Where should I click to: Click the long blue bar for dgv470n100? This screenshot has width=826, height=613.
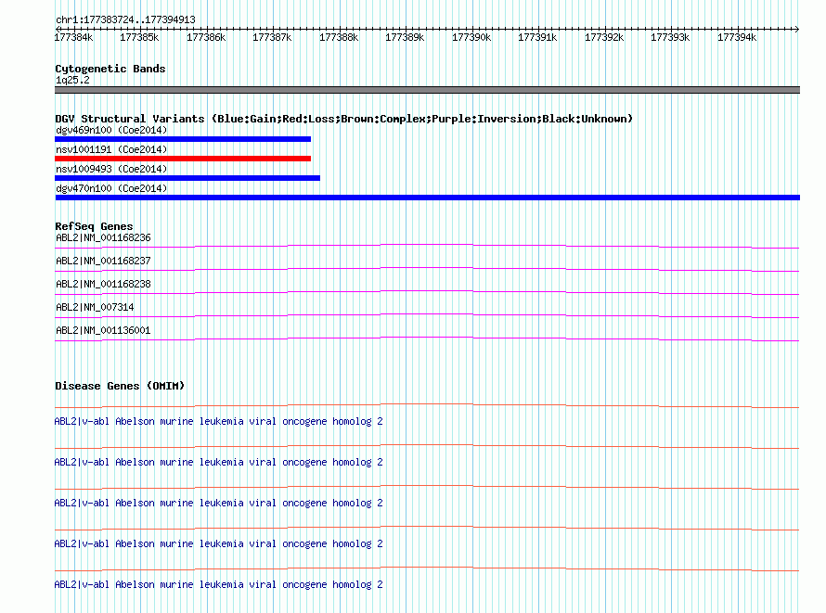428,198
